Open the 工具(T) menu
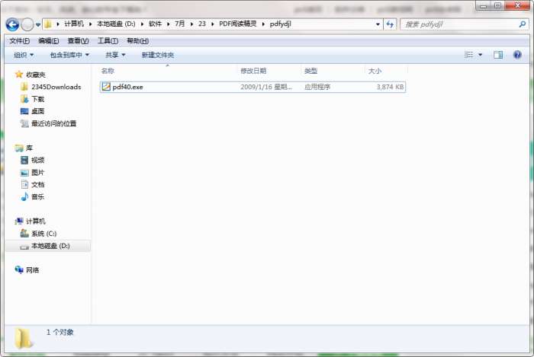The width and height of the screenshot is (534, 357). 108,41
